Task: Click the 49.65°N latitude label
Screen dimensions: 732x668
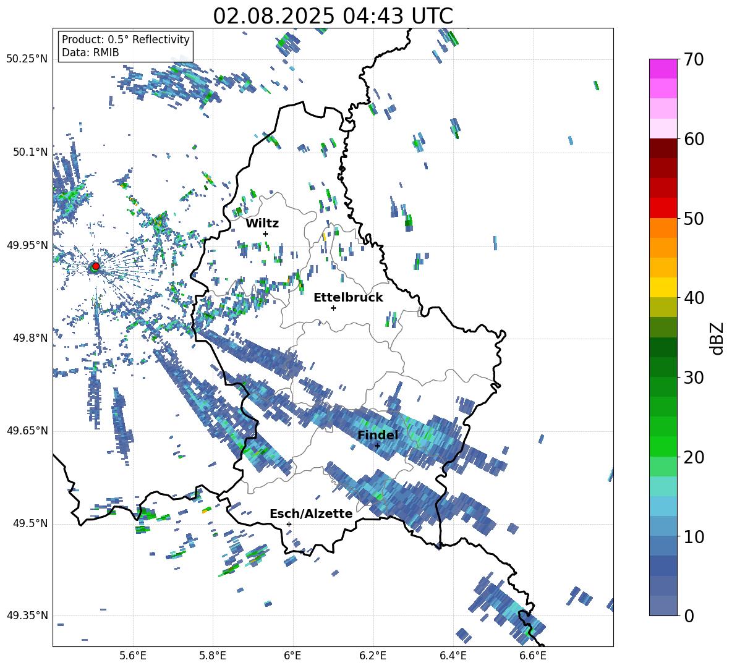Action: click(x=27, y=431)
